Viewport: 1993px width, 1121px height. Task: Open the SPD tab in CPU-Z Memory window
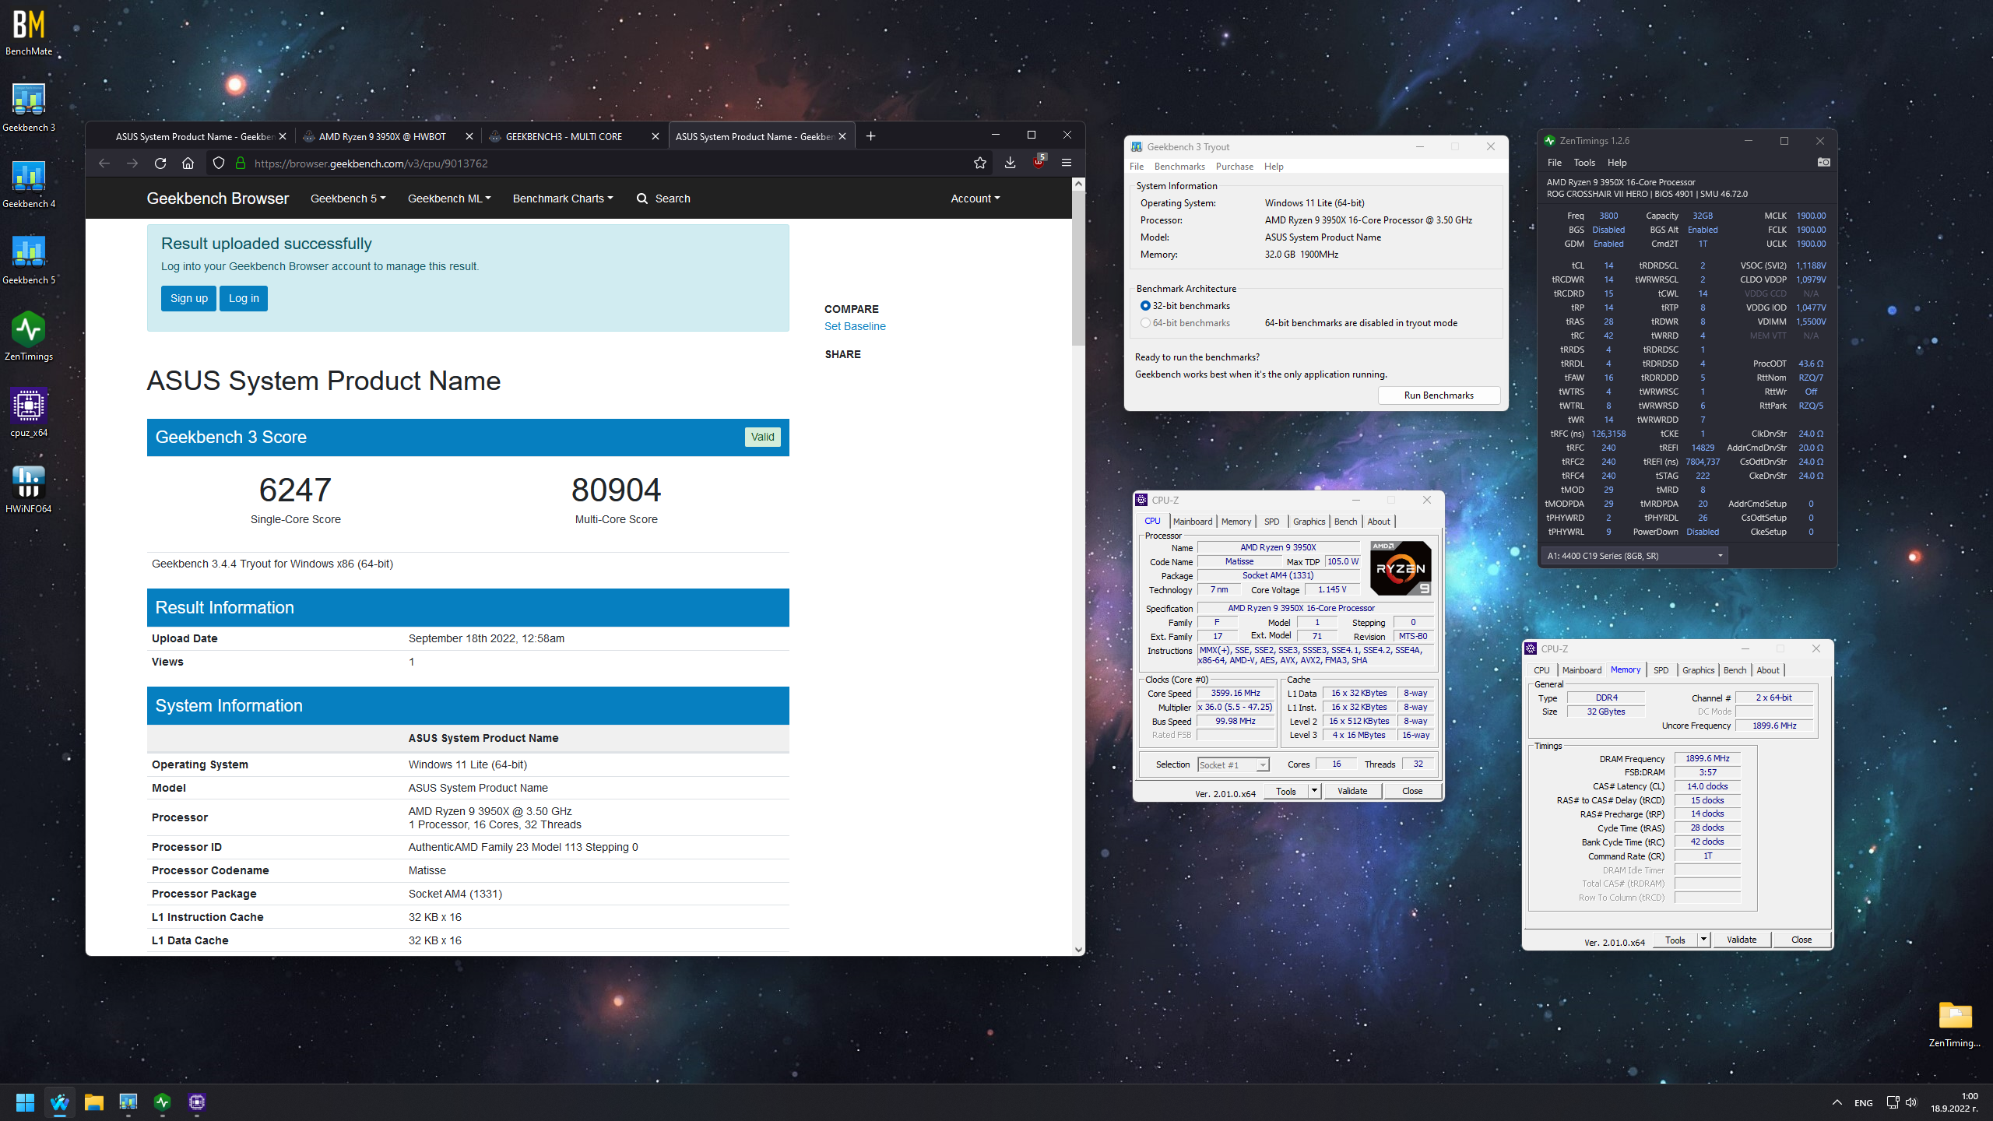[x=1661, y=670]
